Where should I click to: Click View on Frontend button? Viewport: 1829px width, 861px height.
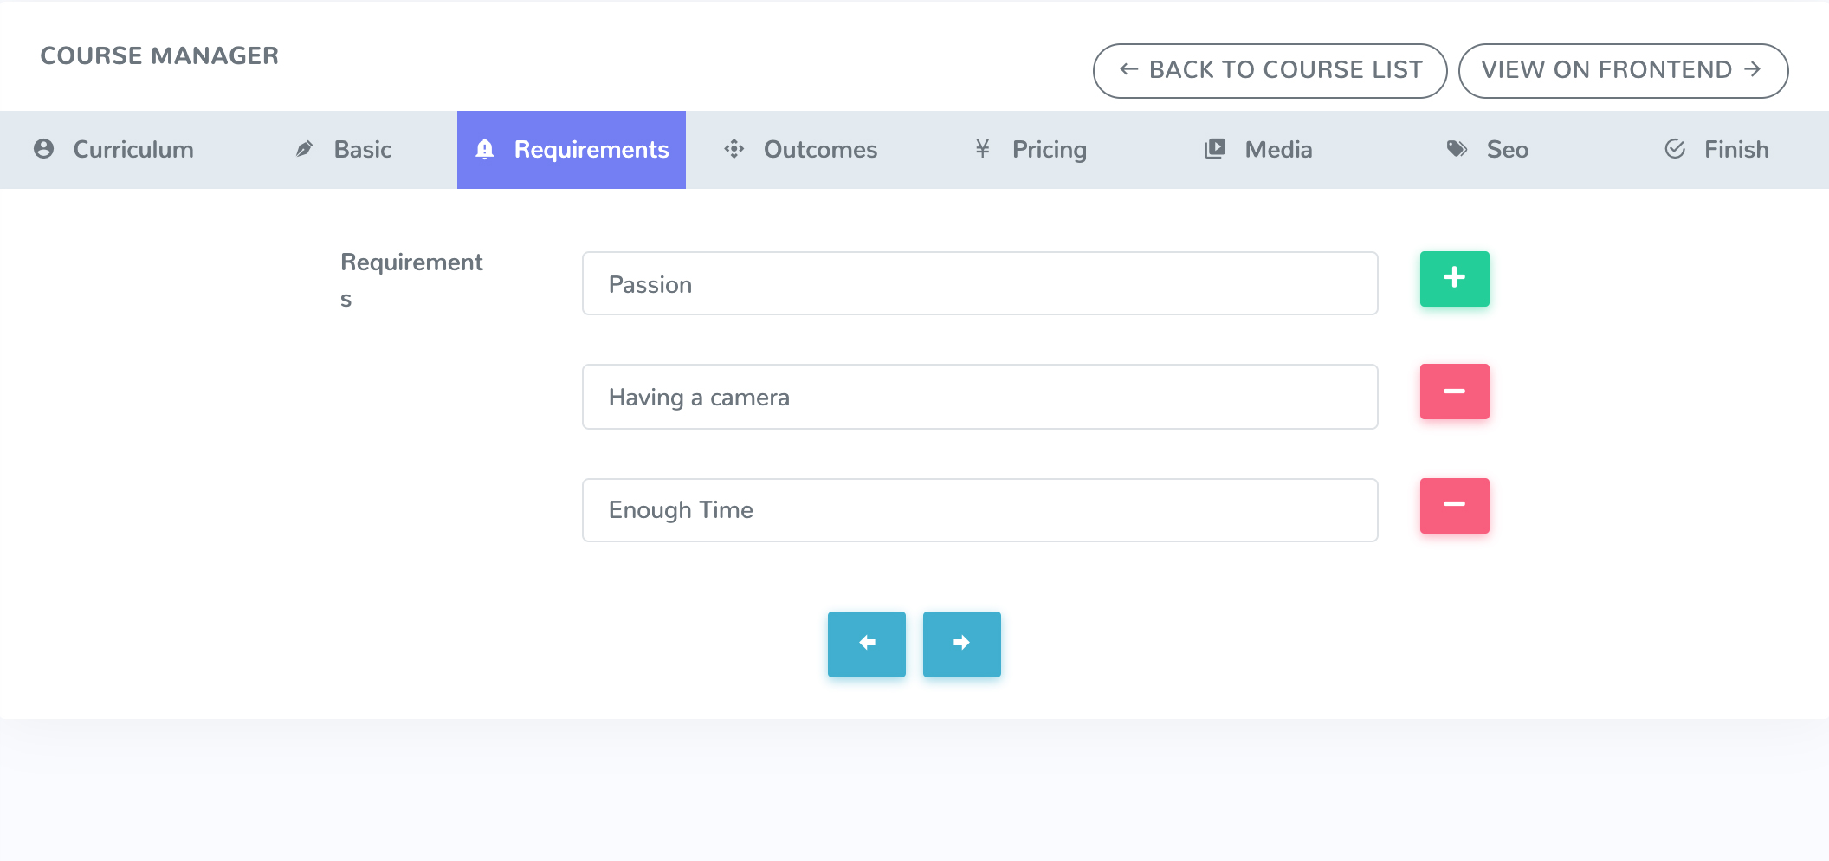click(x=1622, y=70)
